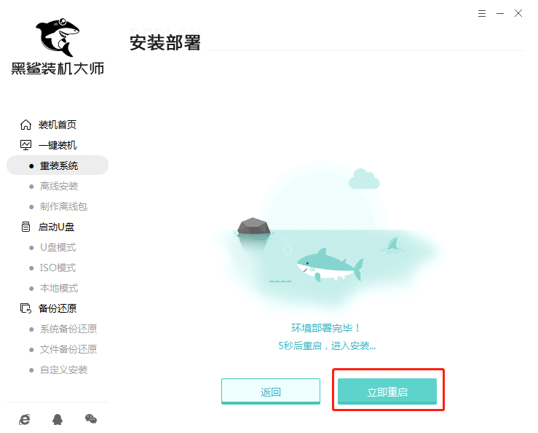Open the QQ penguin icon
538x433 pixels.
(58, 419)
